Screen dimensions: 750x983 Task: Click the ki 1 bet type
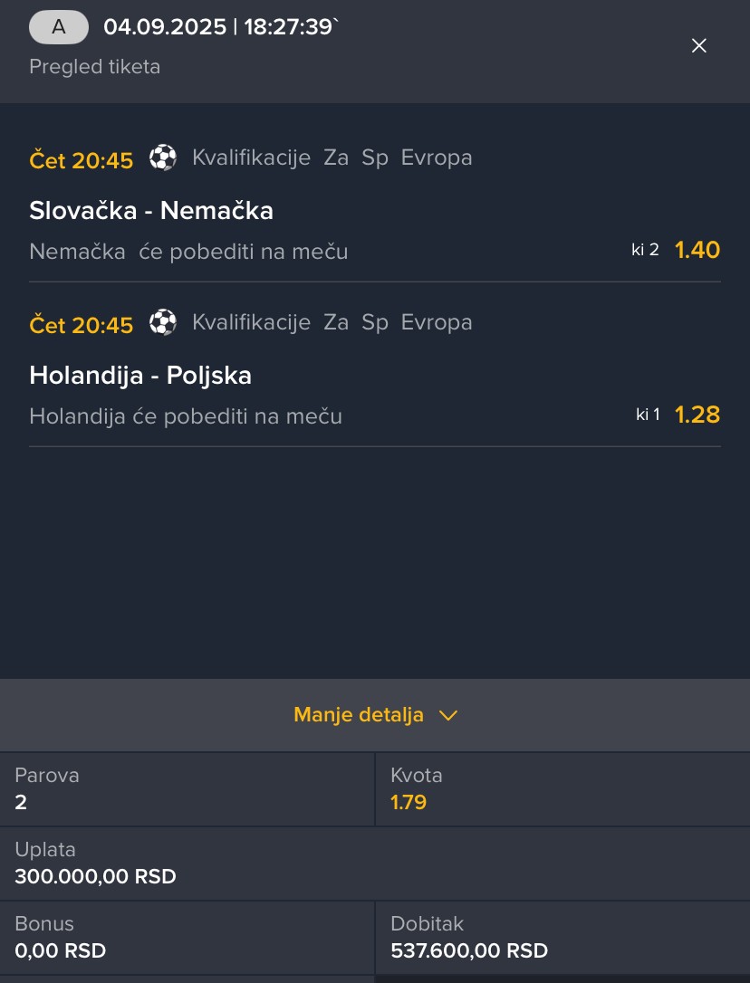(648, 415)
